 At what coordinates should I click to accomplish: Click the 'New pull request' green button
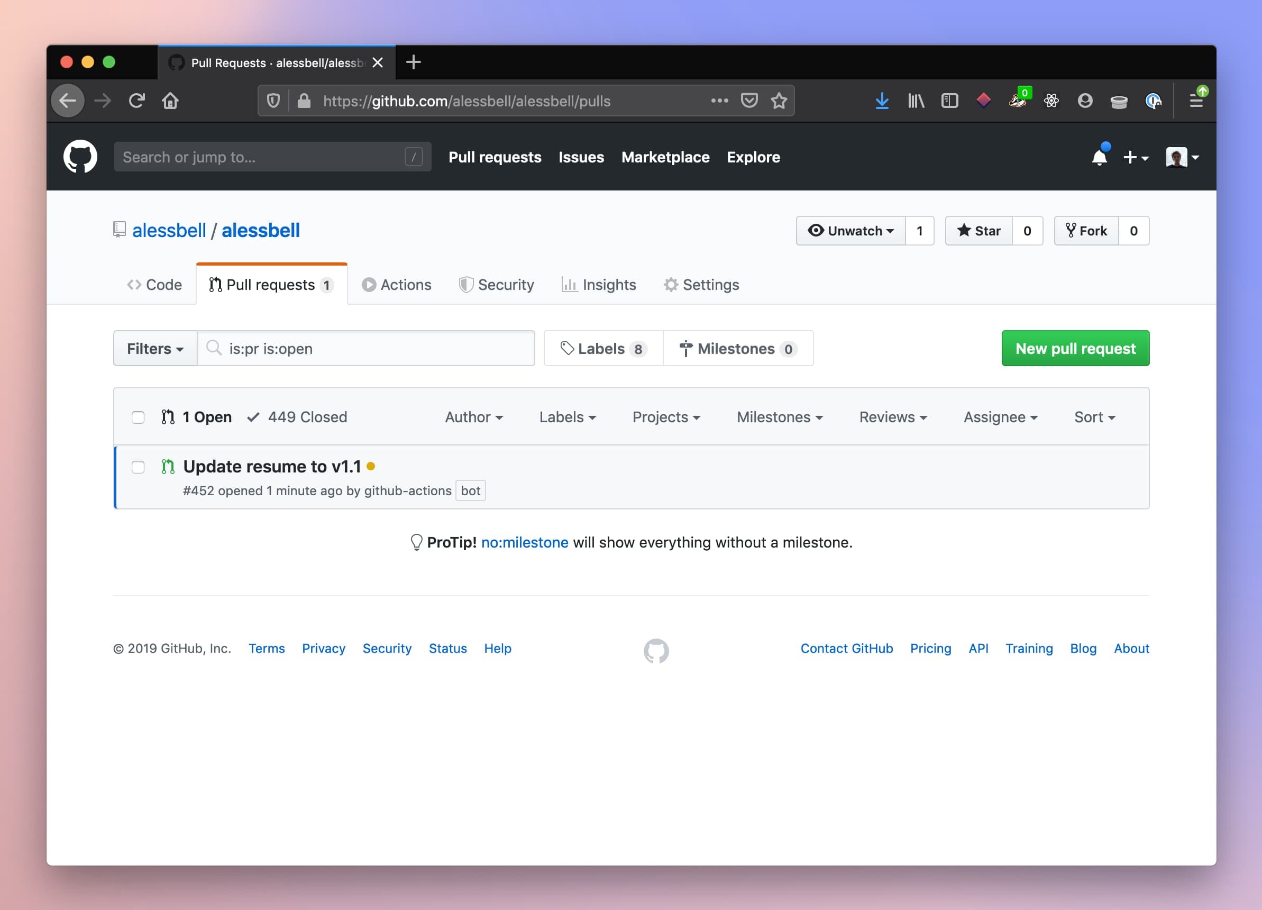point(1075,348)
